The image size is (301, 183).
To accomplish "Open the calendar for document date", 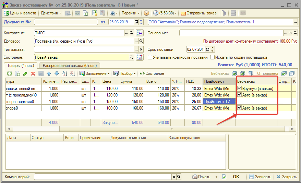I will coord(136,22).
